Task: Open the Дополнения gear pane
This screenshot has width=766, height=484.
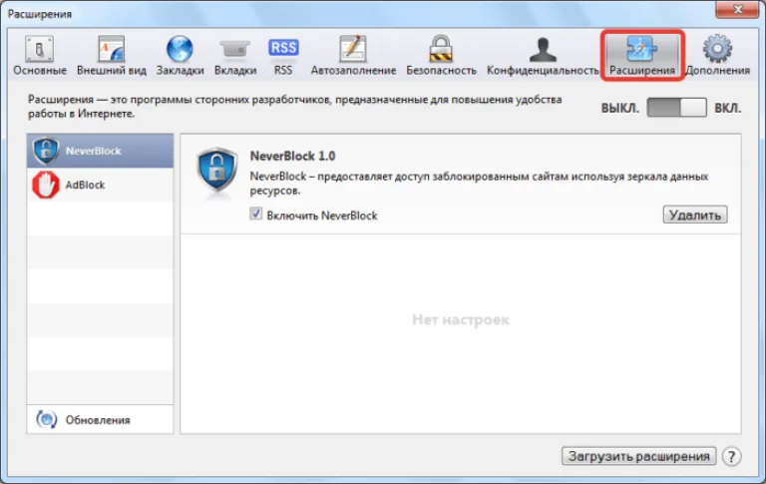Action: click(717, 55)
